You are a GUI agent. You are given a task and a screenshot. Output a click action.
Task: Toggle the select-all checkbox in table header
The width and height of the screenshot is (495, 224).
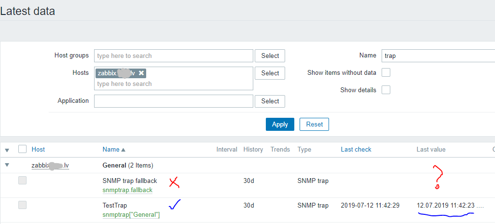22,149
